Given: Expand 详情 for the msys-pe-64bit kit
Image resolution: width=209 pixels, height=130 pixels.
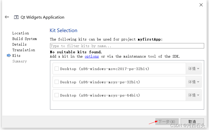Looking at the screenshot, I should (x=194, y=95).
